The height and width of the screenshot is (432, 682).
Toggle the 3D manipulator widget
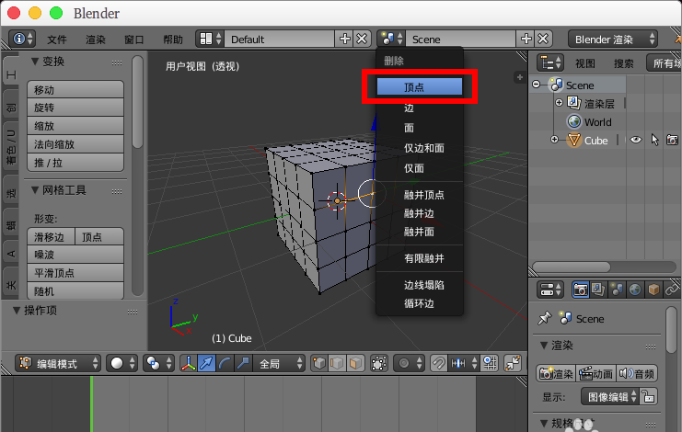pos(188,363)
